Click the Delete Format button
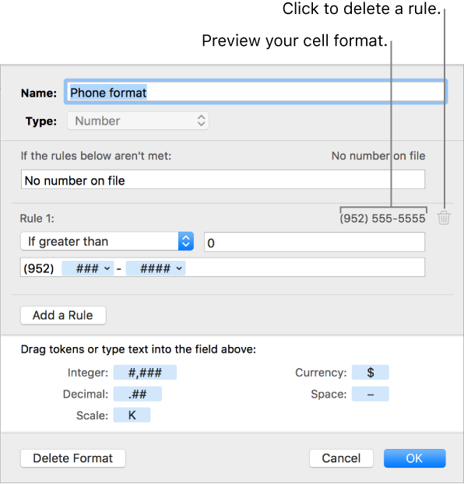This screenshot has height=484, width=464. pyautogui.click(x=73, y=458)
